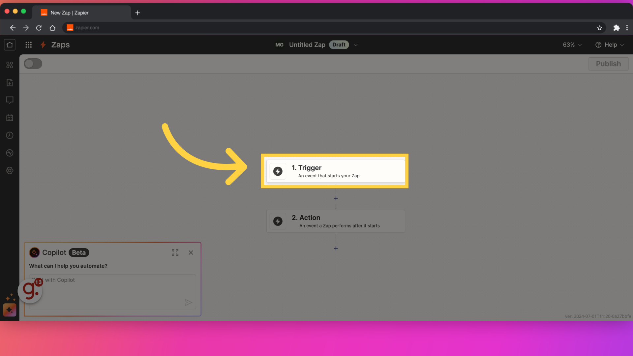Screen dimensions: 633x356
Task: Expand the Zap title options dropdown
Action: [355, 44]
